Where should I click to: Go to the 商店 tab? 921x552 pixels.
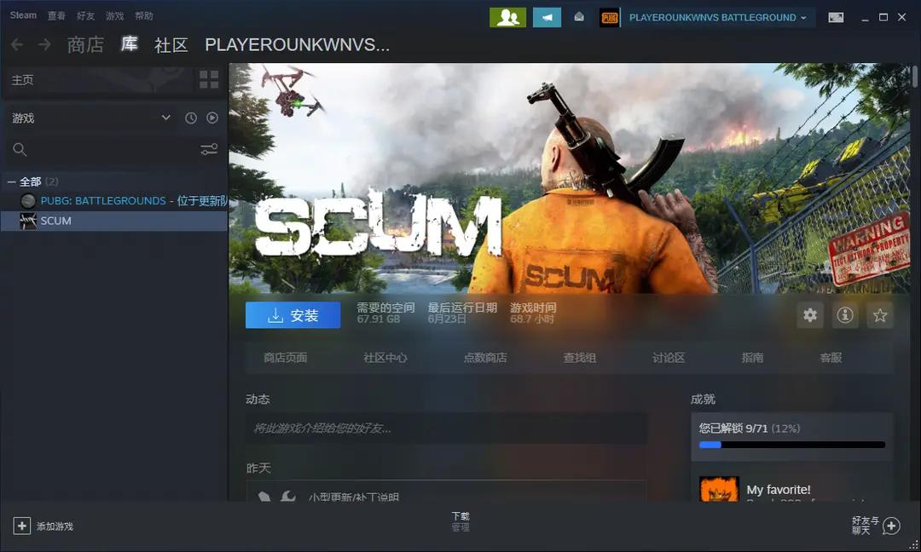[86, 44]
